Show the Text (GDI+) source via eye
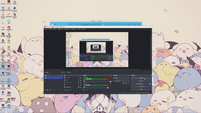This screenshot has width=201, height=113. pyautogui.click(x=79, y=83)
